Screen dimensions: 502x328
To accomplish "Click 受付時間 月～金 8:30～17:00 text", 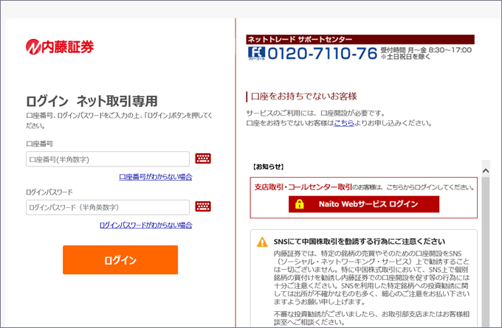I will point(426,50).
